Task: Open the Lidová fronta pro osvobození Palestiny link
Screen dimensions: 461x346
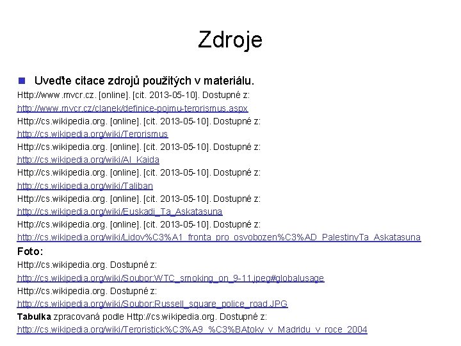Action: click(219, 237)
